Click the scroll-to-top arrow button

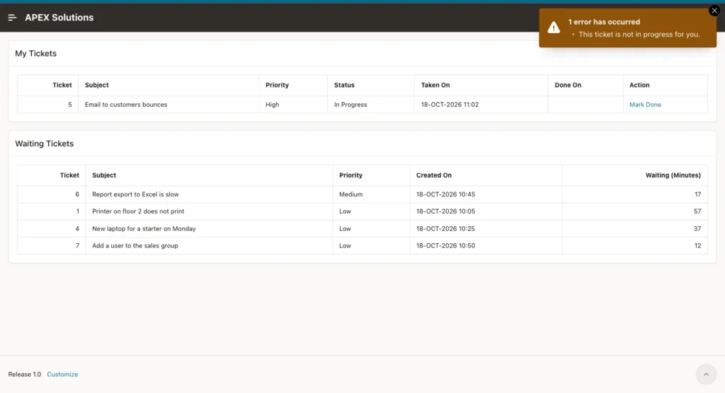pyautogui.click(x=706, y=374)
